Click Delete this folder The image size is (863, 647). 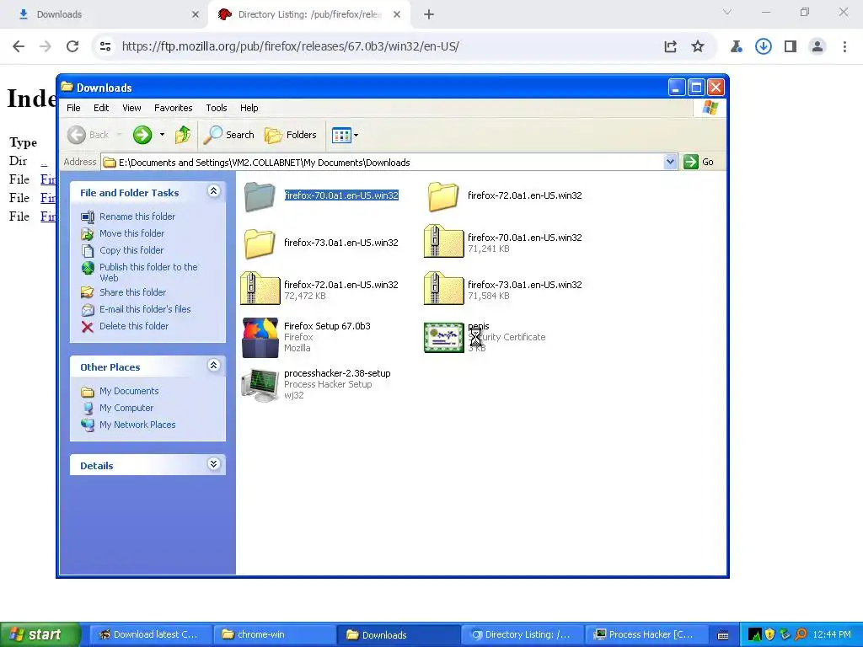[x=134, y=326]
